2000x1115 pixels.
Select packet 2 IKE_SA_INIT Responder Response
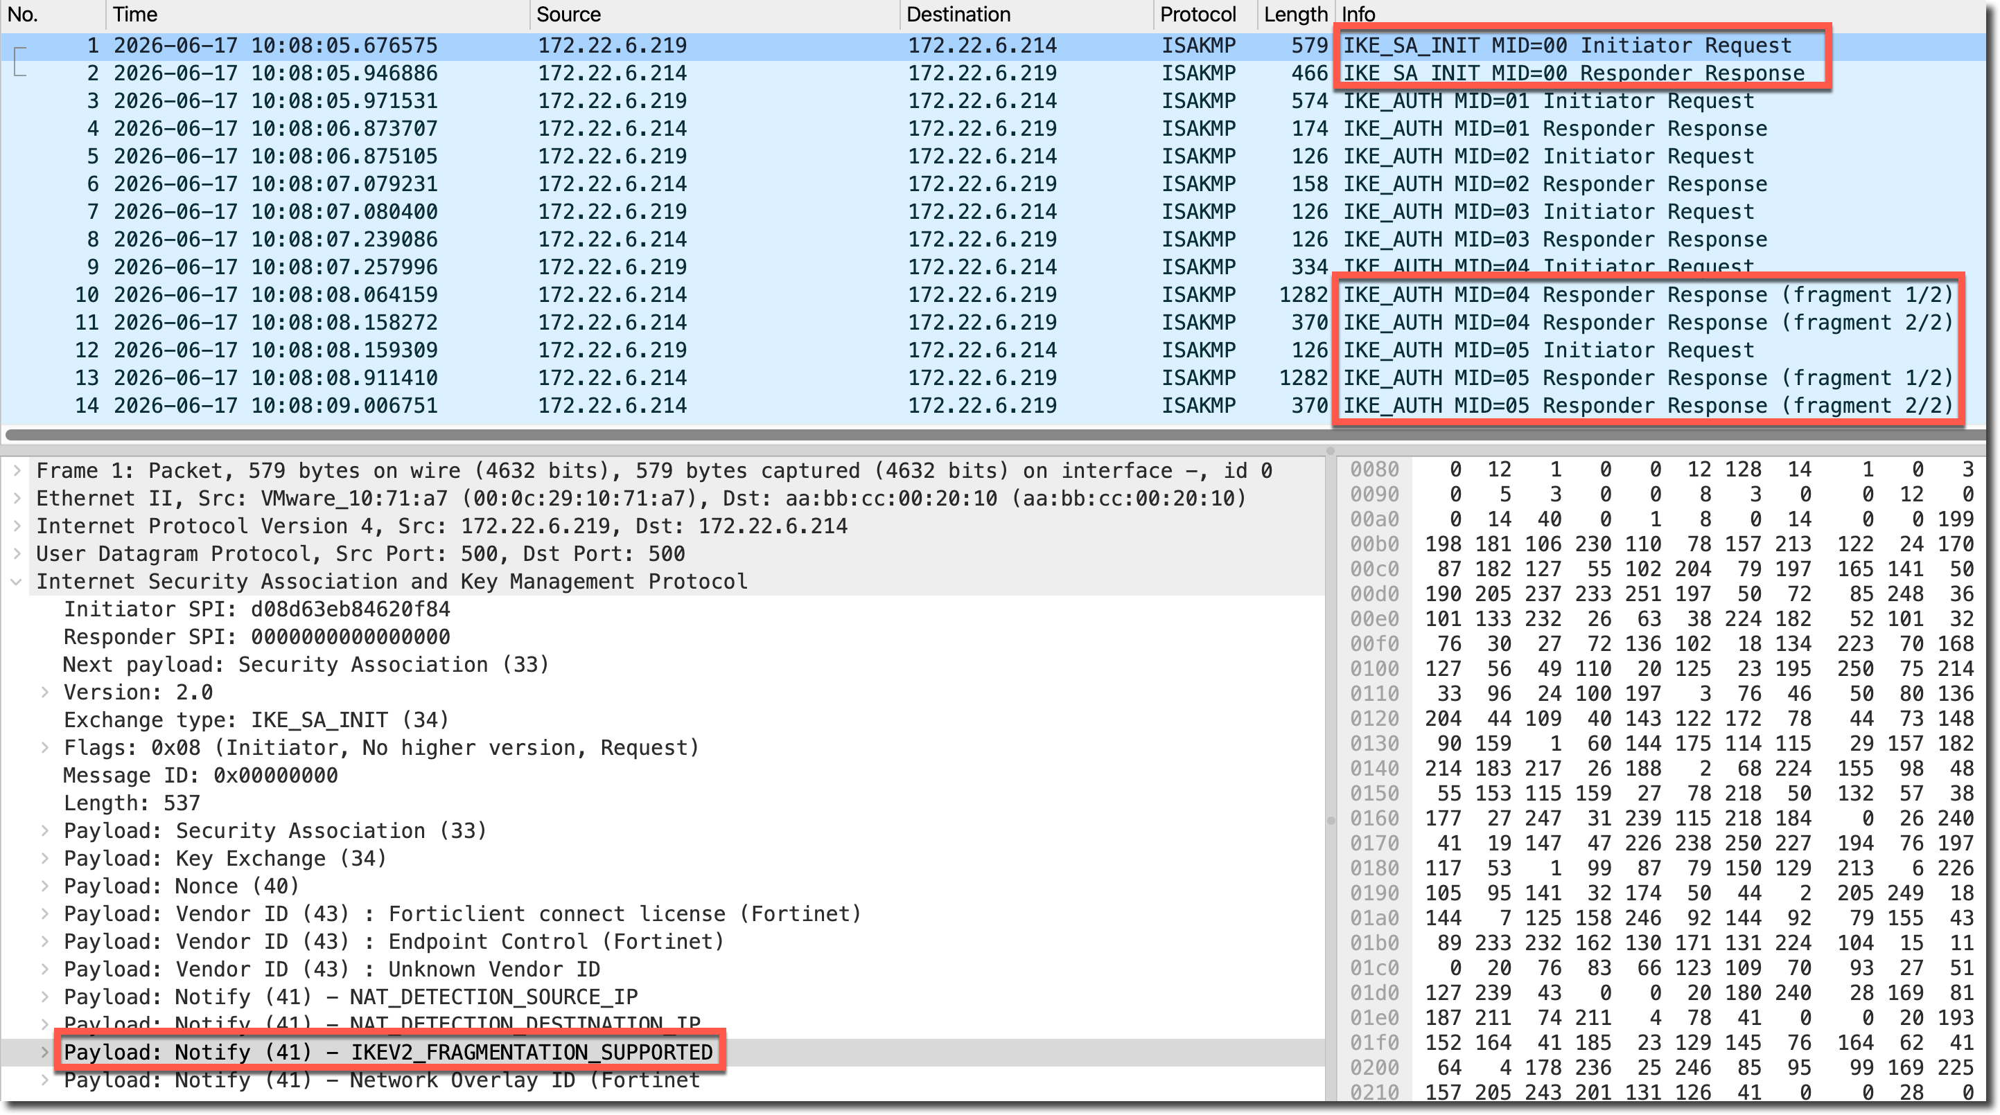tap(994, 73)
